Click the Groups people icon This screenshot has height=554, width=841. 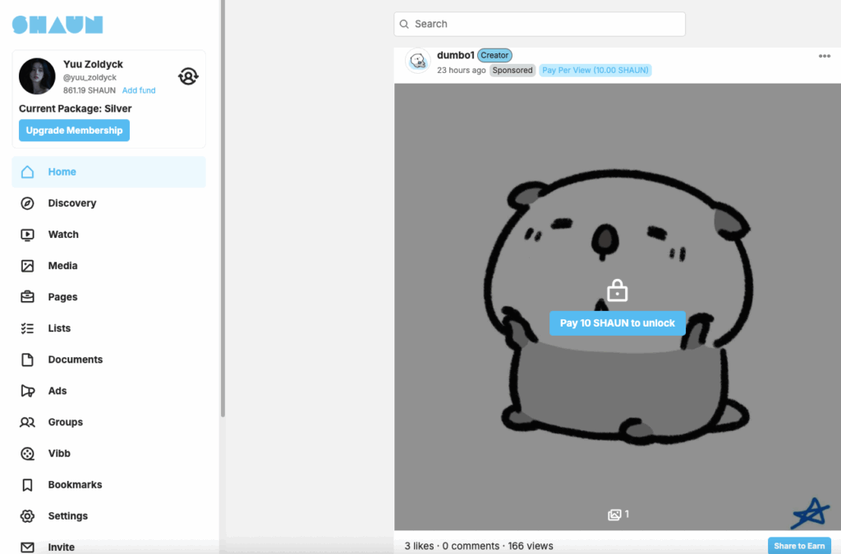(27, 422)
